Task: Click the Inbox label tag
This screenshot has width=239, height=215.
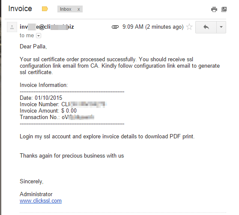Action: point(66,9)
